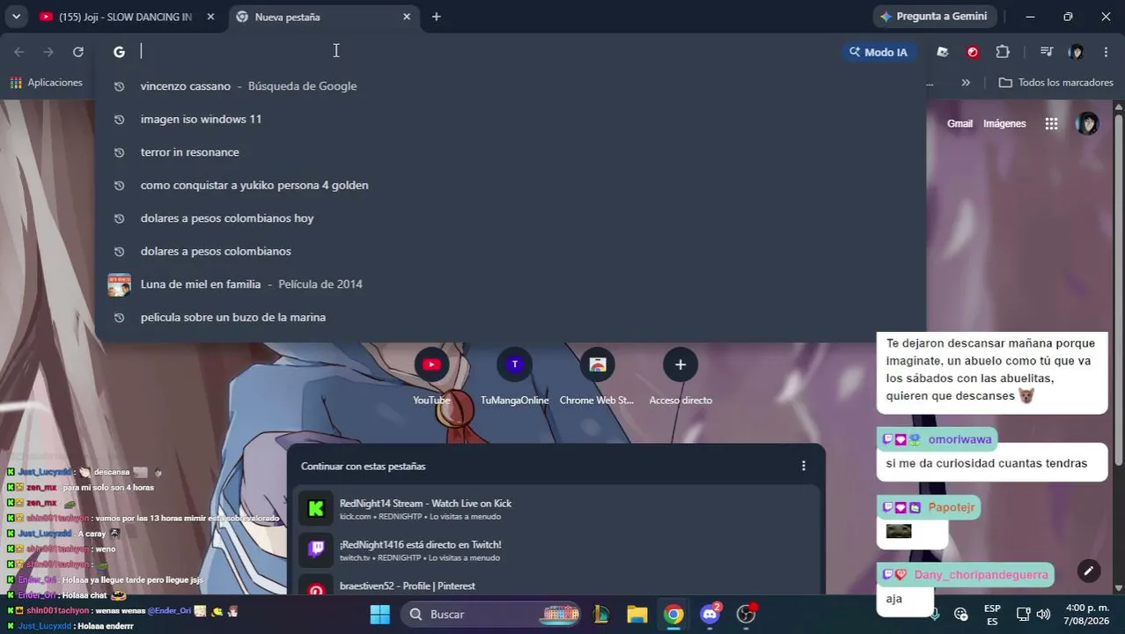Add a shortcut with Acceso directo
Screen dimensions: 1125x634
[680, 378]
